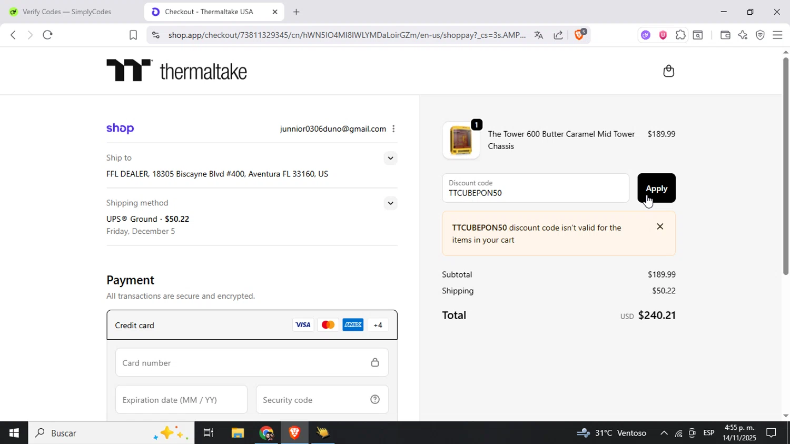The image size is (790, 444).
Task: Open the Tower 600 product thumbnail
Action: (461, 141)
